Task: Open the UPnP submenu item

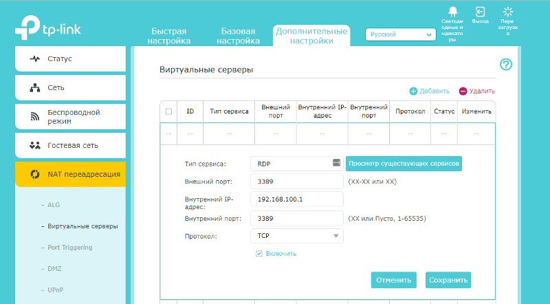Action: [x=56, y=290]
